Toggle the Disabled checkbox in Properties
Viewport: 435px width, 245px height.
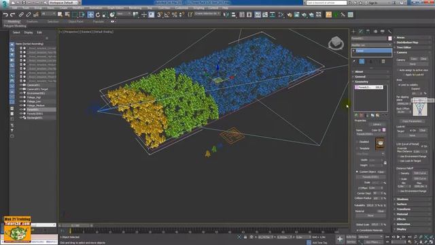coord(357,142)
